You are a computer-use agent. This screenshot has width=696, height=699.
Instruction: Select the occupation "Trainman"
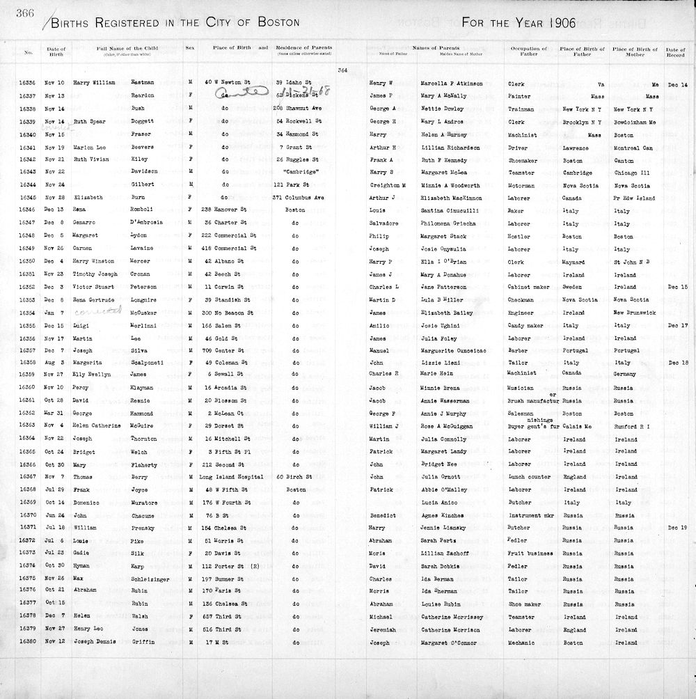point(521,109)
